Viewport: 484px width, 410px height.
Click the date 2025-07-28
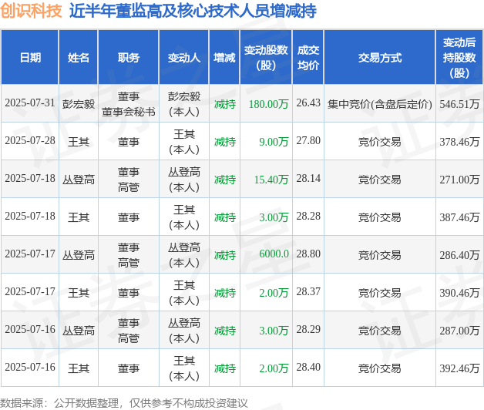coord(30,141)
